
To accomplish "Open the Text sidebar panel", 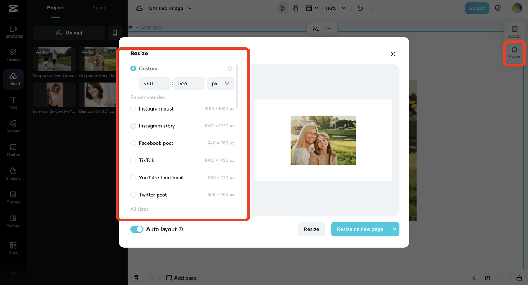I will click(x=13, y=103).
